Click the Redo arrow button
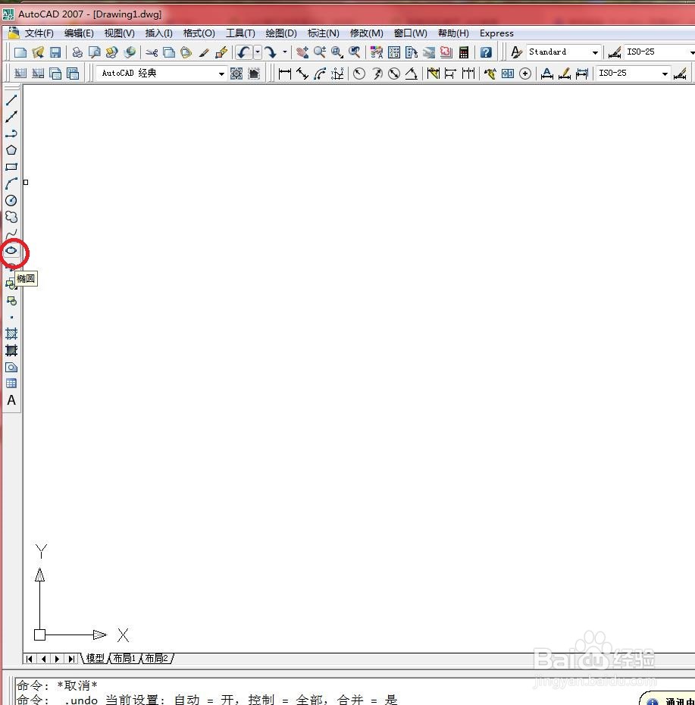695x705 pixels. click(270, 52)
